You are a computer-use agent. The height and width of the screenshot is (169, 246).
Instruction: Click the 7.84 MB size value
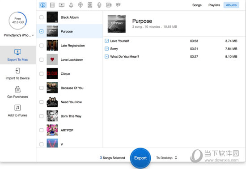point(231,49)
